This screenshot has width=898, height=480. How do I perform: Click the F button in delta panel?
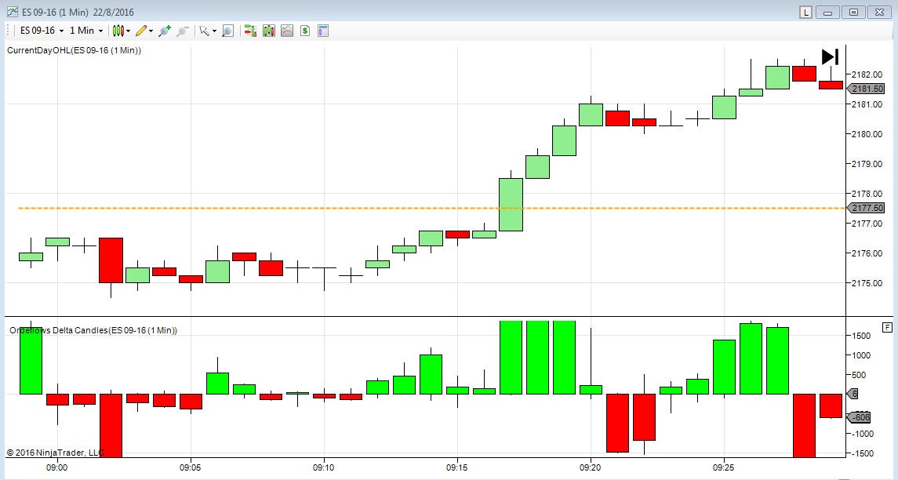click(887, 328)
